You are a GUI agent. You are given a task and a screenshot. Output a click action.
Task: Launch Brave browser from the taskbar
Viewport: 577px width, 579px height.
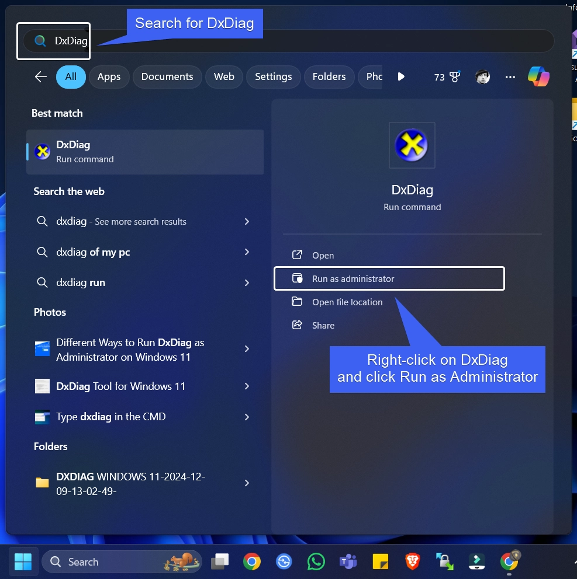coord(412,561)
